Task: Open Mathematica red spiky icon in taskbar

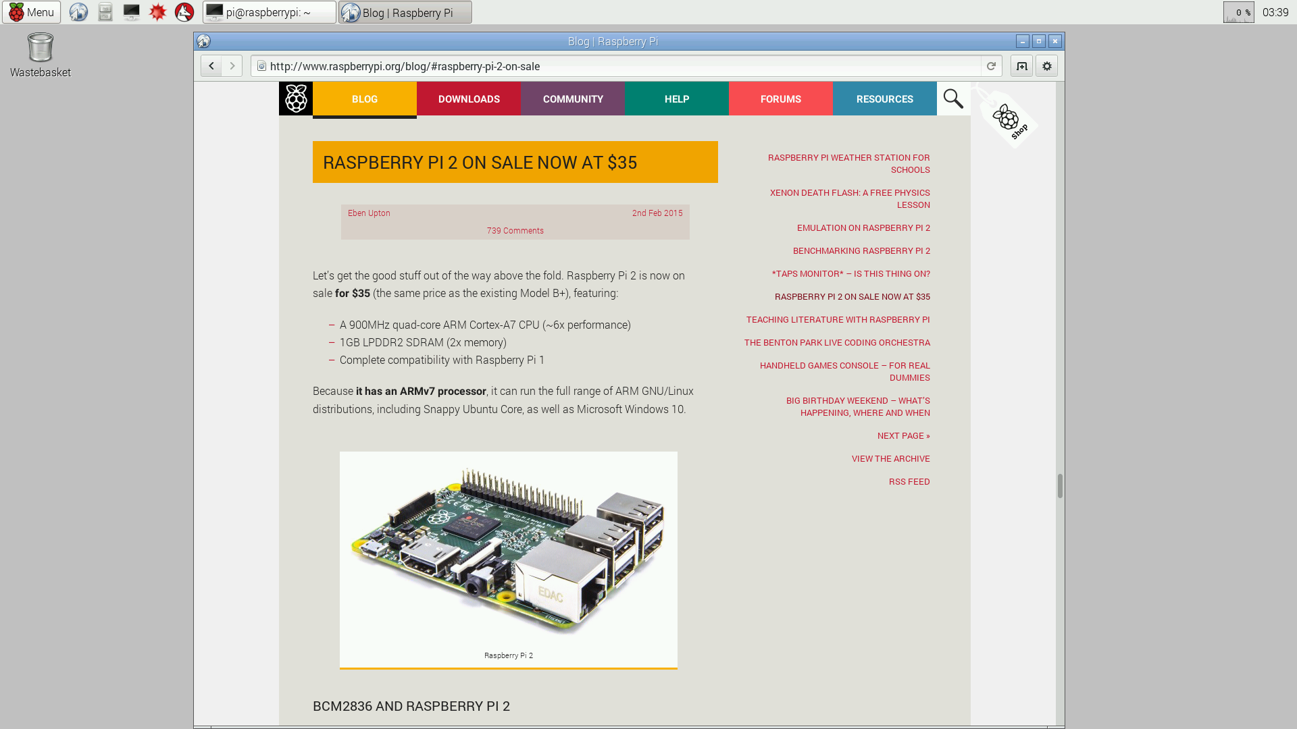Action: click(x=157, y=12)
